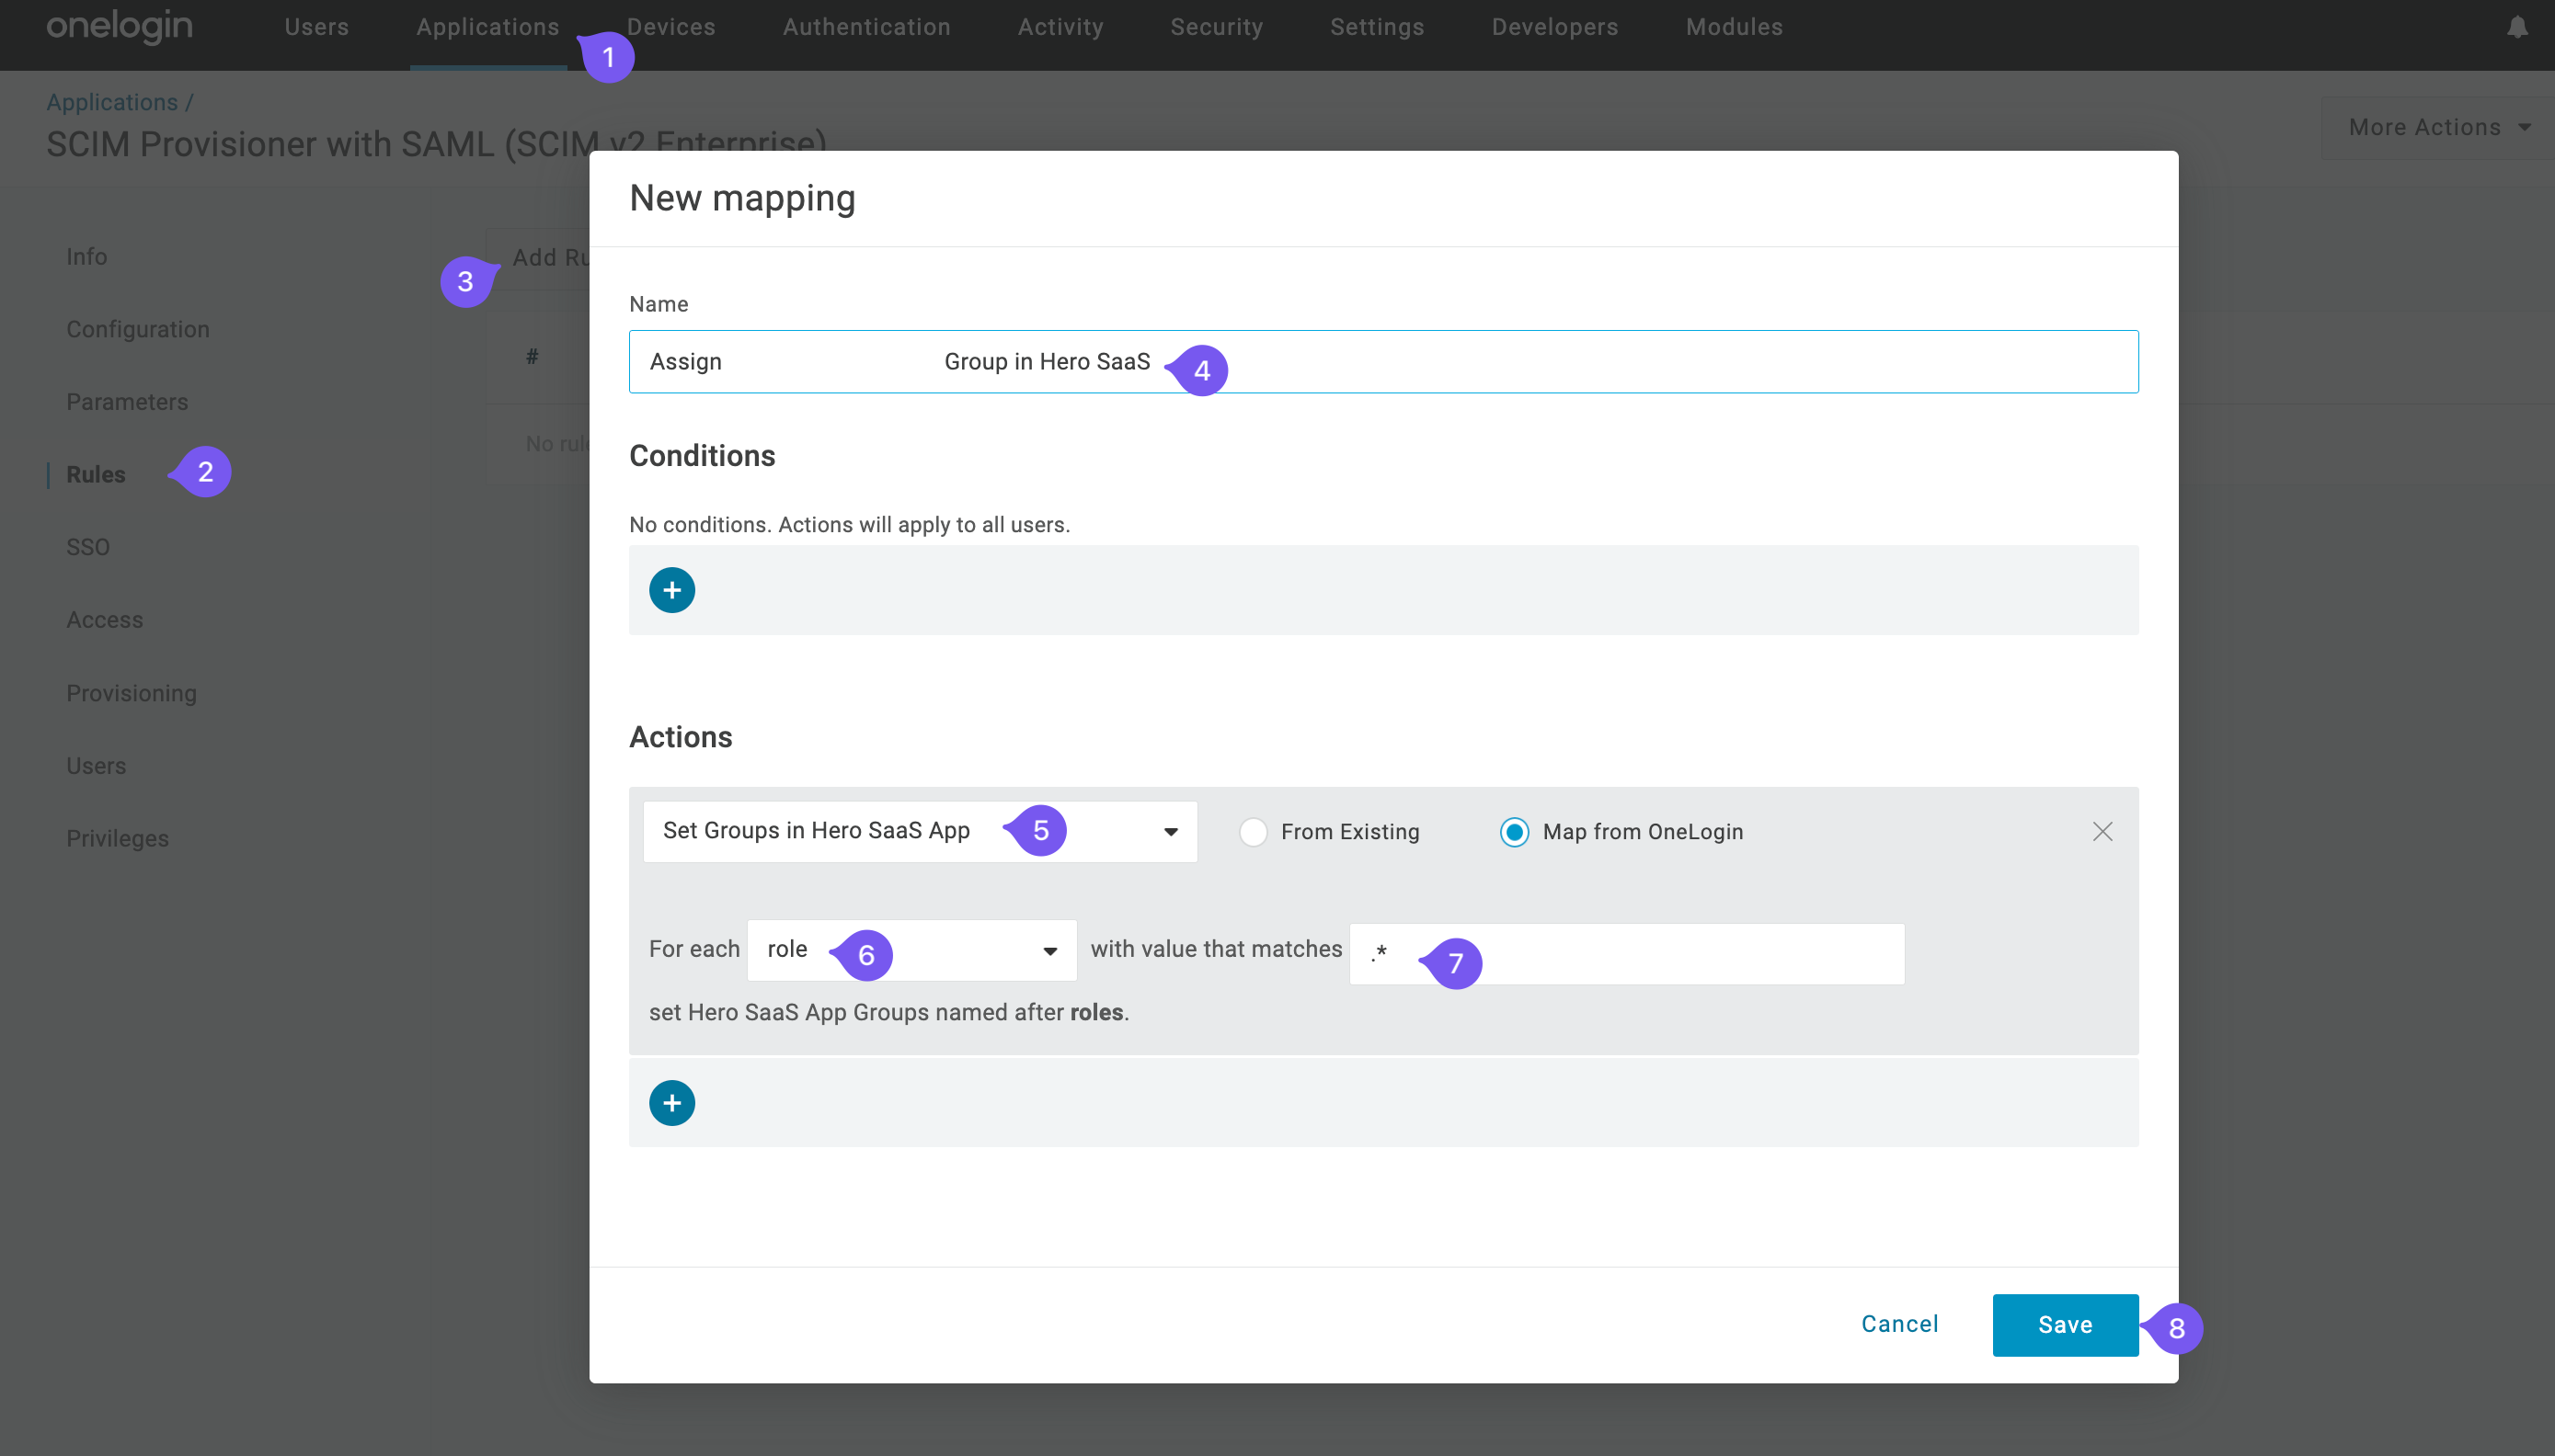
Task: Add another action using the plus icon
Action: [671, 1102]
